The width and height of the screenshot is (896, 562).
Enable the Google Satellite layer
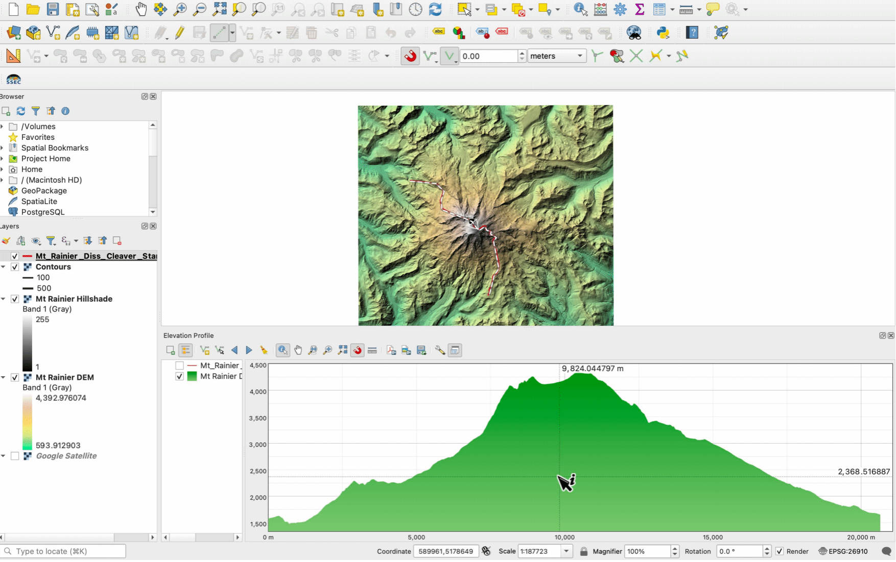click(x=15, y=456)
